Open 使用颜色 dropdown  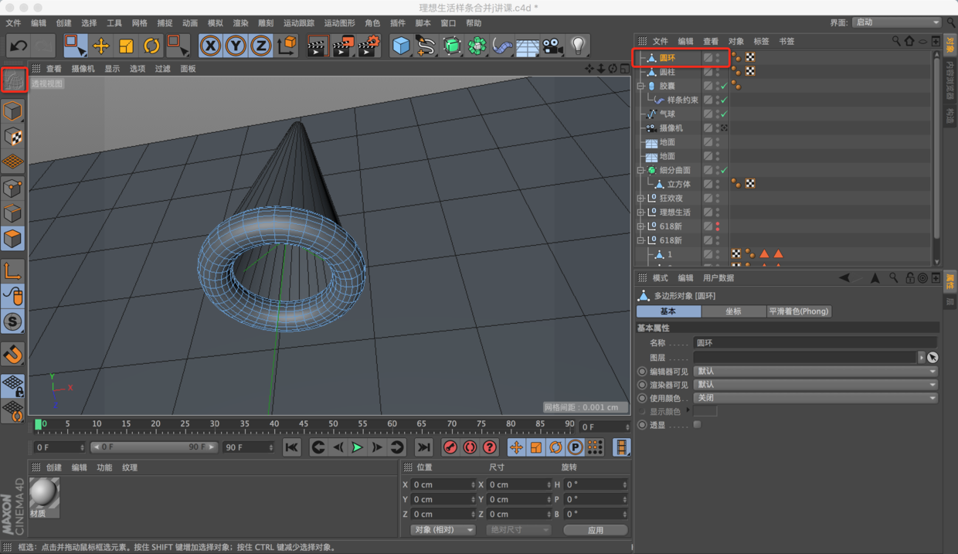(x=815, y=398)
